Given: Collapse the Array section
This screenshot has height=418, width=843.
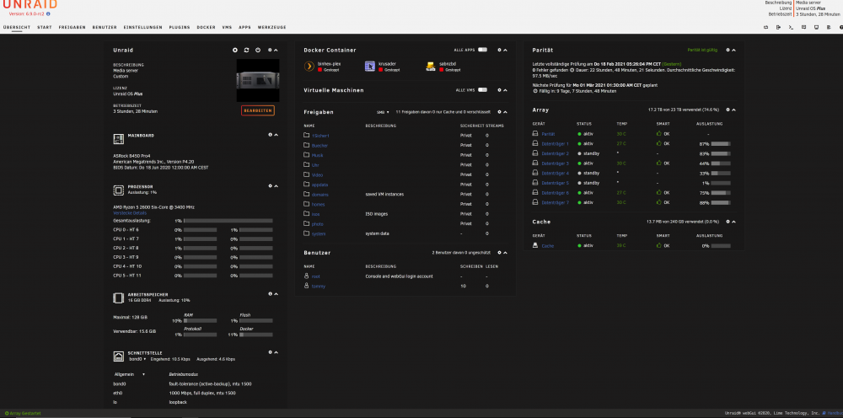Looking at the screenshot, I should 734,110.
